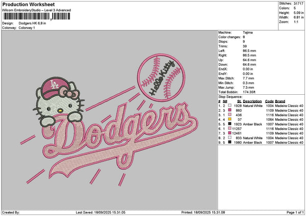Select the Printed timestamp in the footer
Viewport: 306px width, 216px height.
point(203,212)
